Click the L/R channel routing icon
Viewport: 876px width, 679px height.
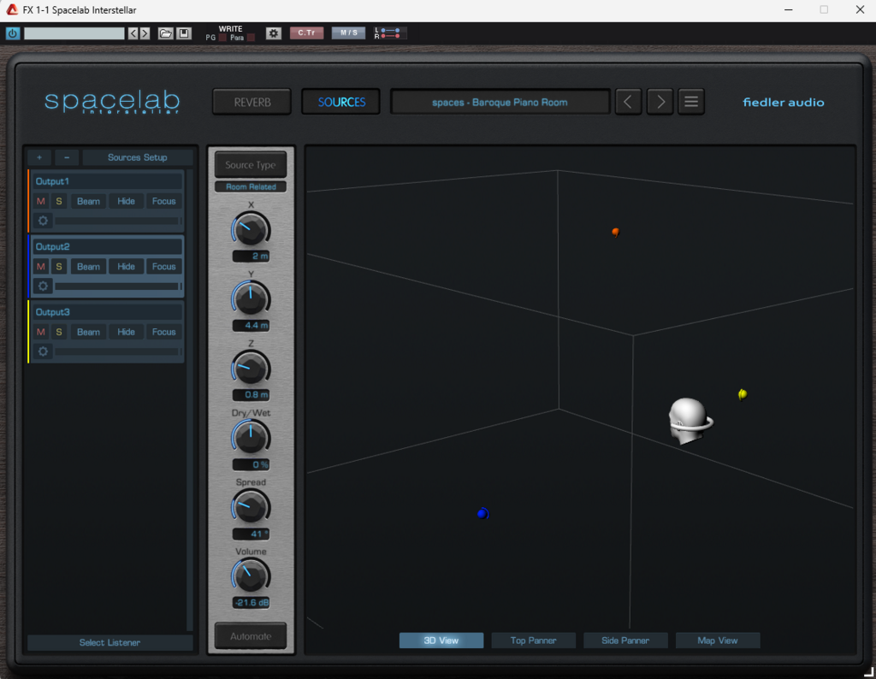click(389, 33)
